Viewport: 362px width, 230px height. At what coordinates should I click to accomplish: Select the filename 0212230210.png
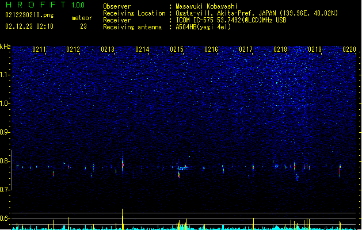pos(29,16)
